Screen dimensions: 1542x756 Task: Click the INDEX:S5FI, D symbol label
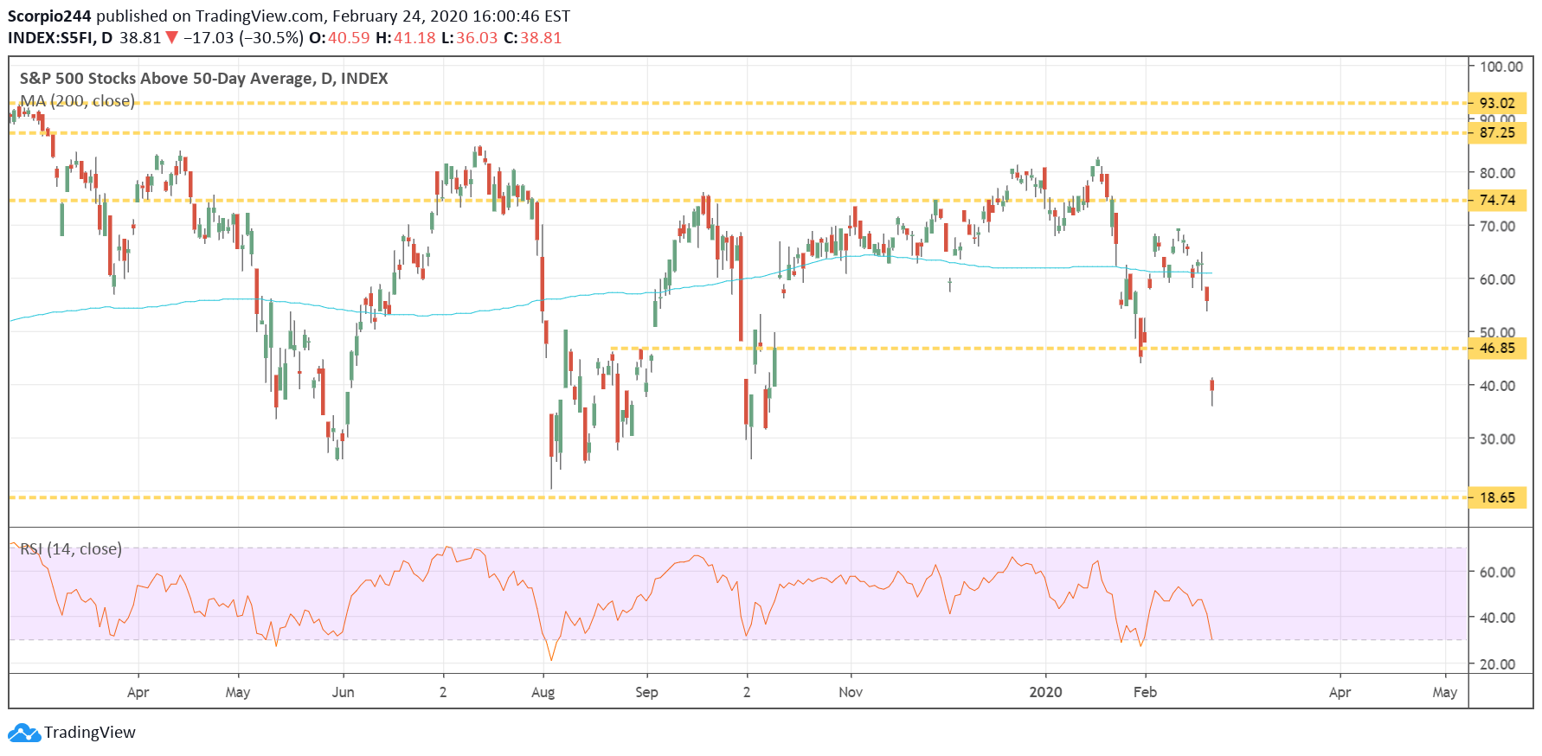(x=61, y=38)
